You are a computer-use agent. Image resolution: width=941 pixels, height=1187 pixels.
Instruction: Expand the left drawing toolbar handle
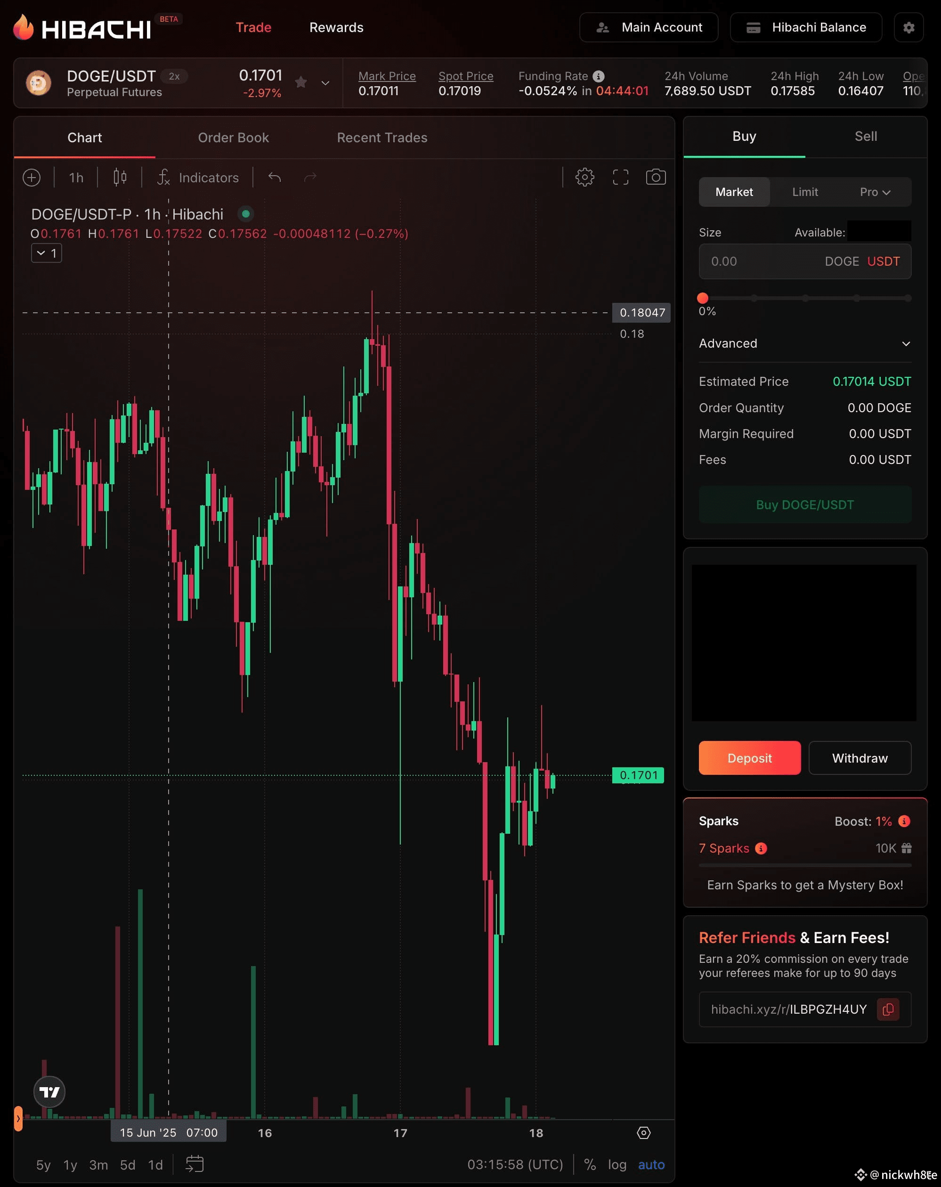[18, 1118]
